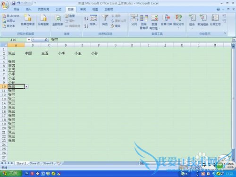Expand the 数据有效性 dropdown arrow
Image resolution: width=236 pixels, height=177 pixels.
point(159,28)
